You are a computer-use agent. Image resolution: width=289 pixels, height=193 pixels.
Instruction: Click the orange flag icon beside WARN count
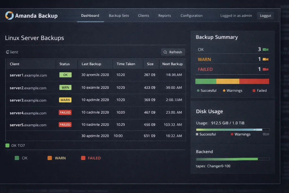click(x=265, y=59)
